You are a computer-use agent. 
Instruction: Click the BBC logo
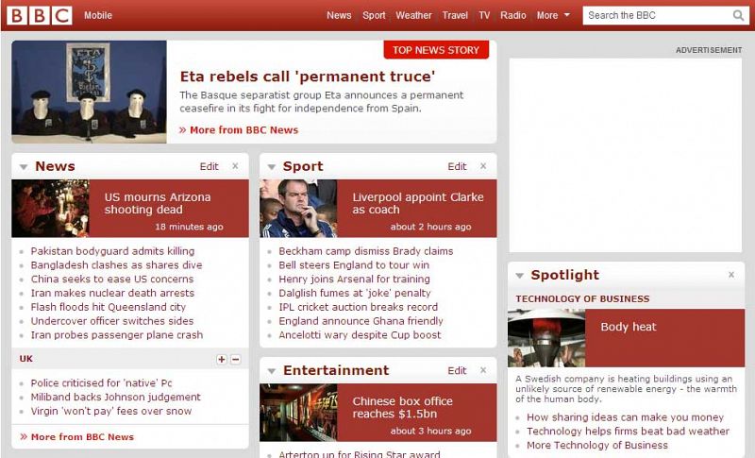coord(40,15)
